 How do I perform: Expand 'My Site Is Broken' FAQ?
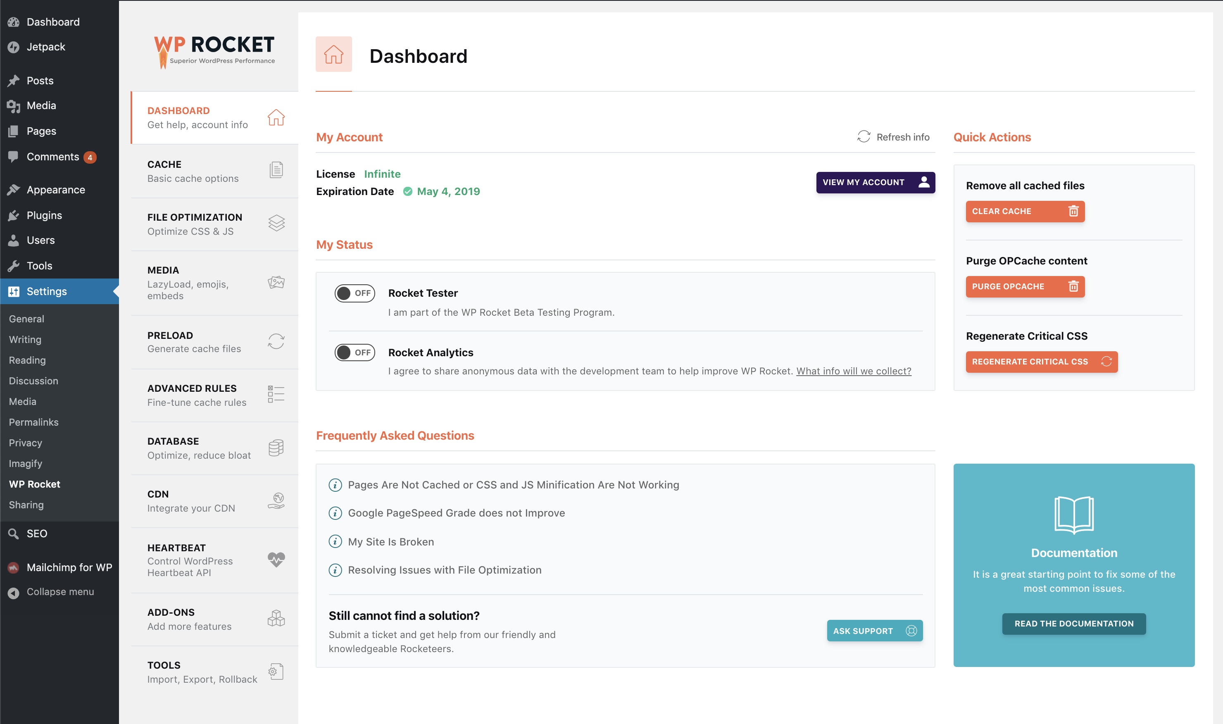390,541
